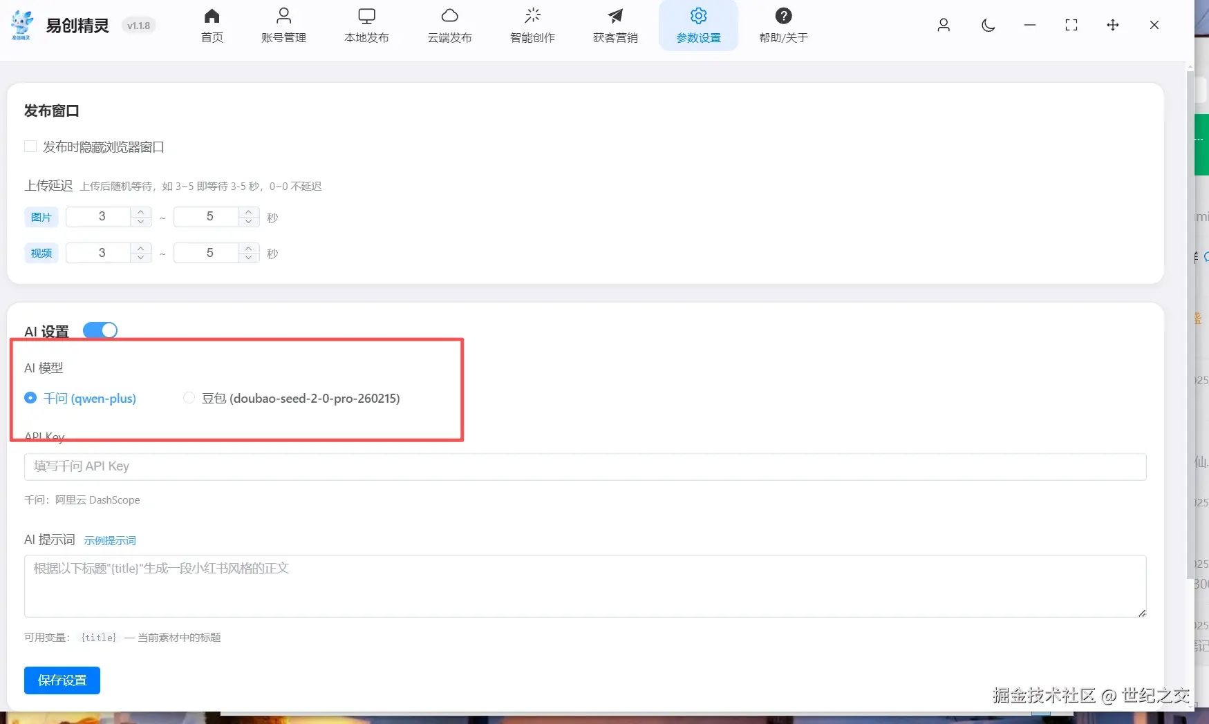
Task: Click the {title} variable text
Action: tap(99, 637)
